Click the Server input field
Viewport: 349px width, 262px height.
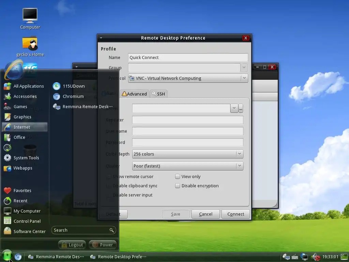pyautogui.click(x=181, y=108)
